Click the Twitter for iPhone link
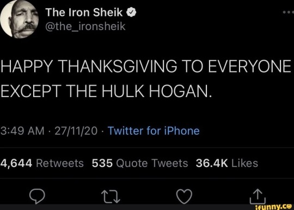The image size is (294, 210). 154,131
